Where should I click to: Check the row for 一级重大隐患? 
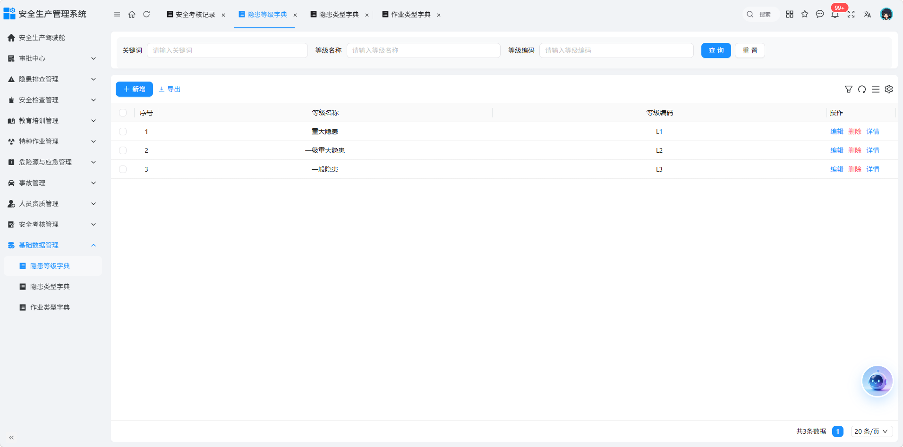click(x=123, y=150)
